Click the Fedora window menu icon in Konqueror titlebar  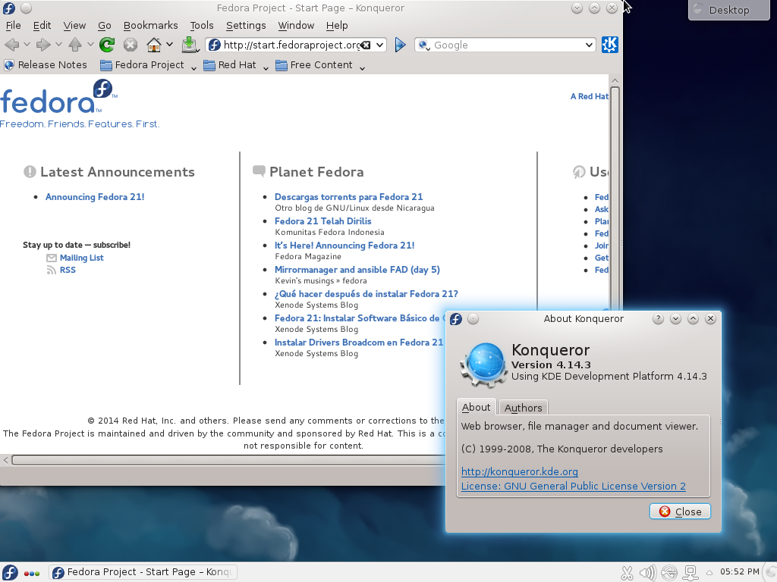pos(9,8)
